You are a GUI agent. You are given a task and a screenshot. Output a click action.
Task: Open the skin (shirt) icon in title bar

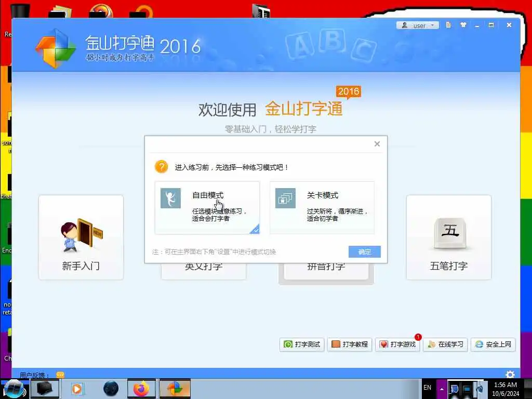(463, 25)
